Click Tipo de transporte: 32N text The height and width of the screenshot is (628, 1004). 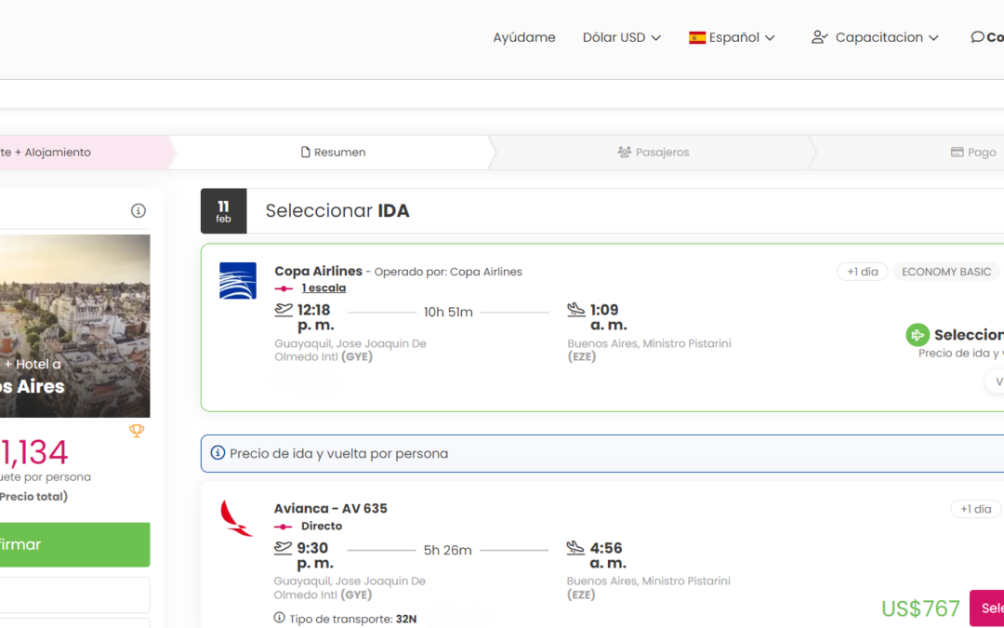pyautogui.click(x=353, y=619)
